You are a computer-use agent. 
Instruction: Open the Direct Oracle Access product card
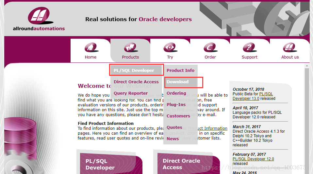coord(189,164)
